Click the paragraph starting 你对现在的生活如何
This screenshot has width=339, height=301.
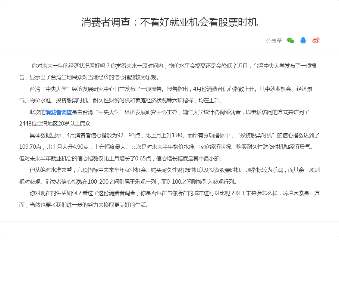click(169, 199)
